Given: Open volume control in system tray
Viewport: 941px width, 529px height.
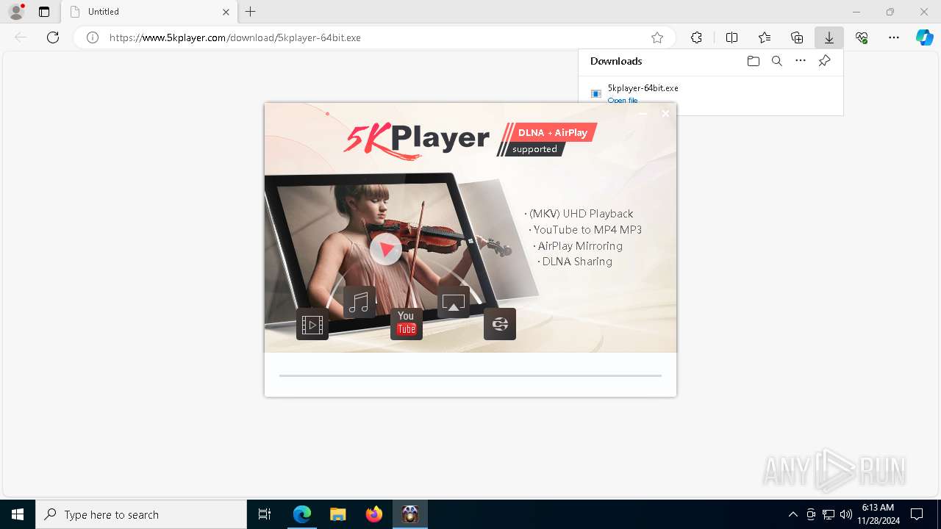Looking at the screenshot, I should pos(845,514).
